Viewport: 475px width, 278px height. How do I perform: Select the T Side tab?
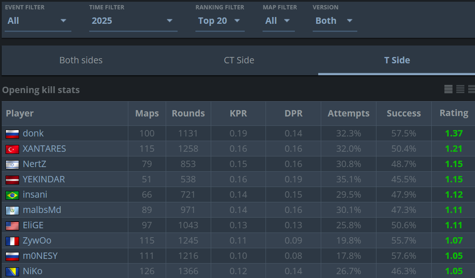click(397, 60)
